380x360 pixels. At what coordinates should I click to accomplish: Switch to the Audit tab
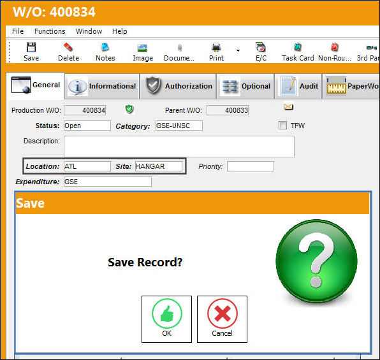(x=298, y=86)
